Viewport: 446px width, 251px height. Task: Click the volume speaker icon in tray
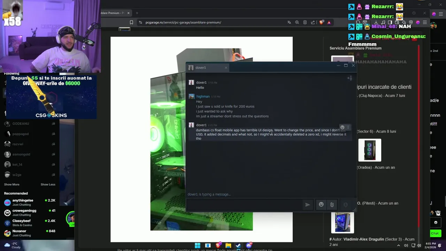pyautogui.click(x=419, y=245)
